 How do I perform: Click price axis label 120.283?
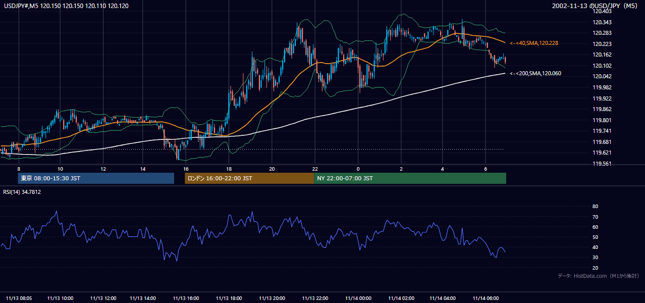point(602,33)
